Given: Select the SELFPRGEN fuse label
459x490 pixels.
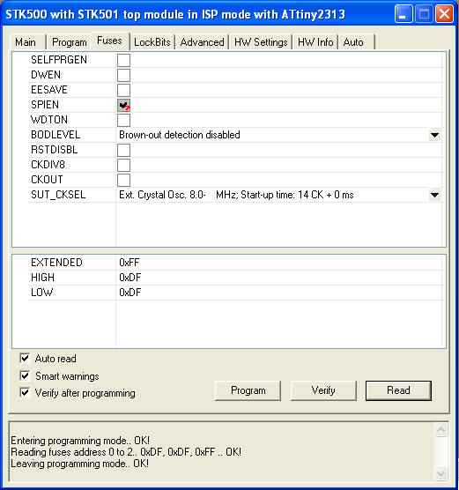Looking at the screenshot, I should coord(59,60).
